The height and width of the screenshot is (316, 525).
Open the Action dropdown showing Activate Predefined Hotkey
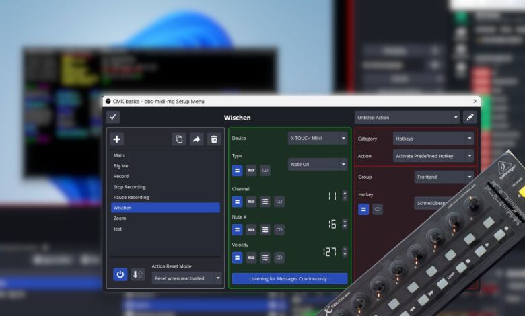point(433,156)
